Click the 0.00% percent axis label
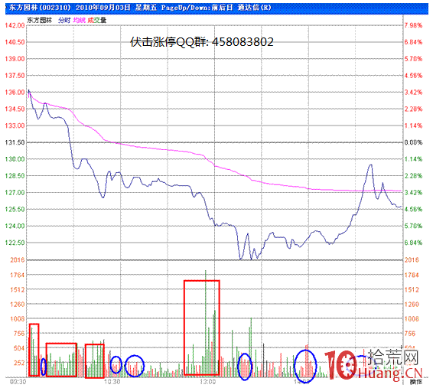Viewport: 433px width, 388px height. [413, 142]
